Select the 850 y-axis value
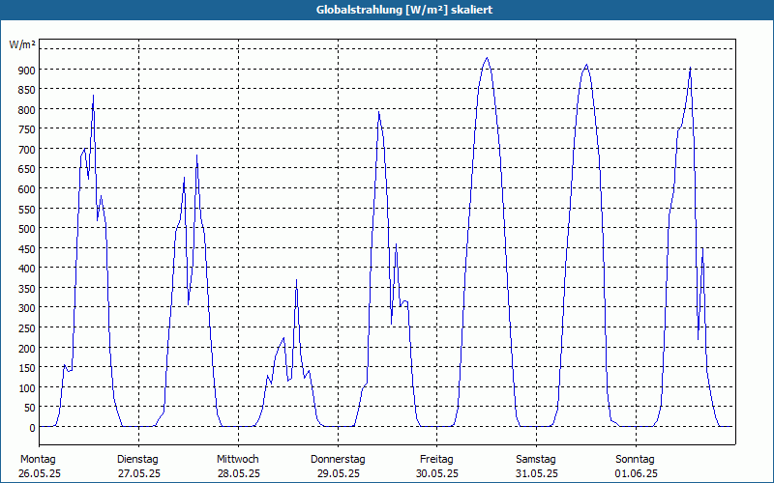Image resolution: width=774 pixels, height=483 pixels. [x=27, y=90]
